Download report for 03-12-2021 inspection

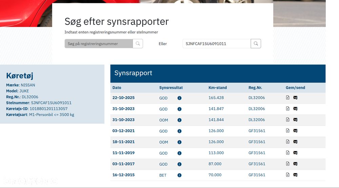[287, 131]
